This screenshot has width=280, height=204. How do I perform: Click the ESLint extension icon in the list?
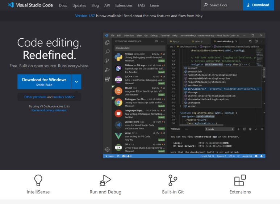[118, 91]
